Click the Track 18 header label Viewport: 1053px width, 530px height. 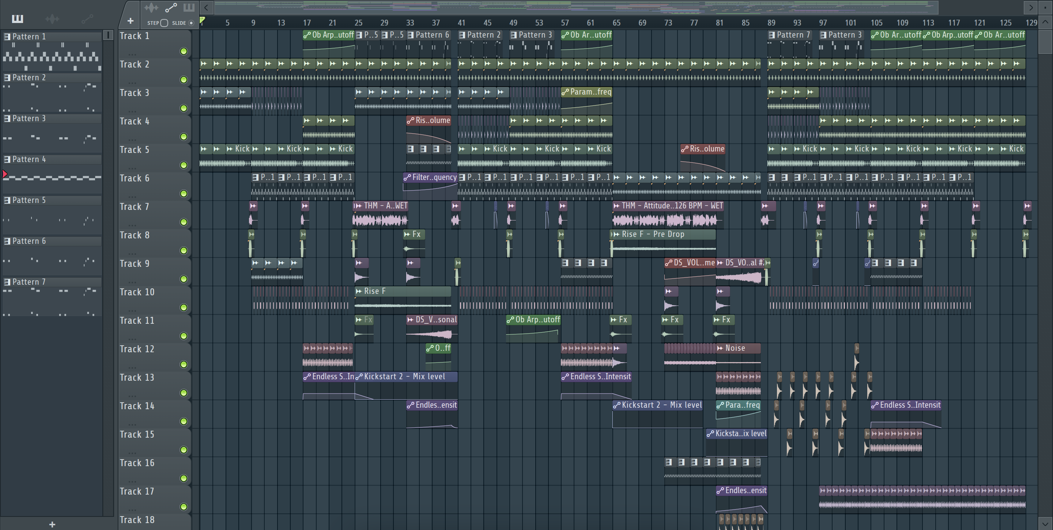pos(137,520)
